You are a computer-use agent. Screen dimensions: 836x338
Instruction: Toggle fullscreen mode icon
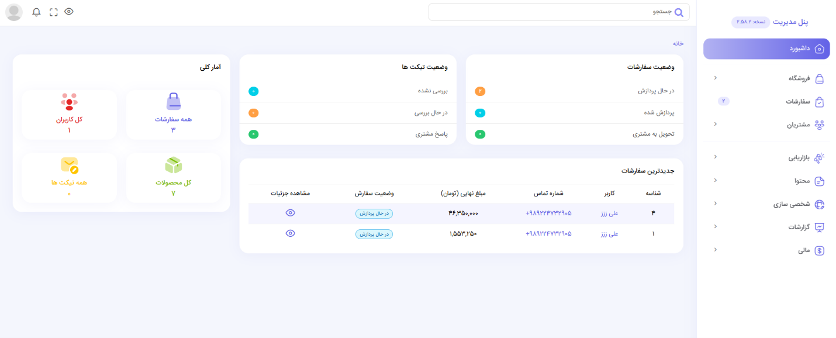click(53, 12)
